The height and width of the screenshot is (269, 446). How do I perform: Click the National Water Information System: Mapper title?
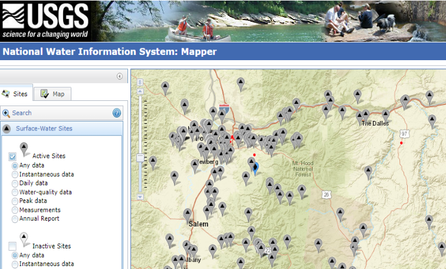pos(110,51)
